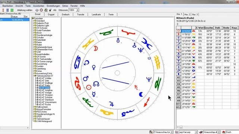Collapse the Tierkreiszeichen 0° folder

tap(35, 76)
